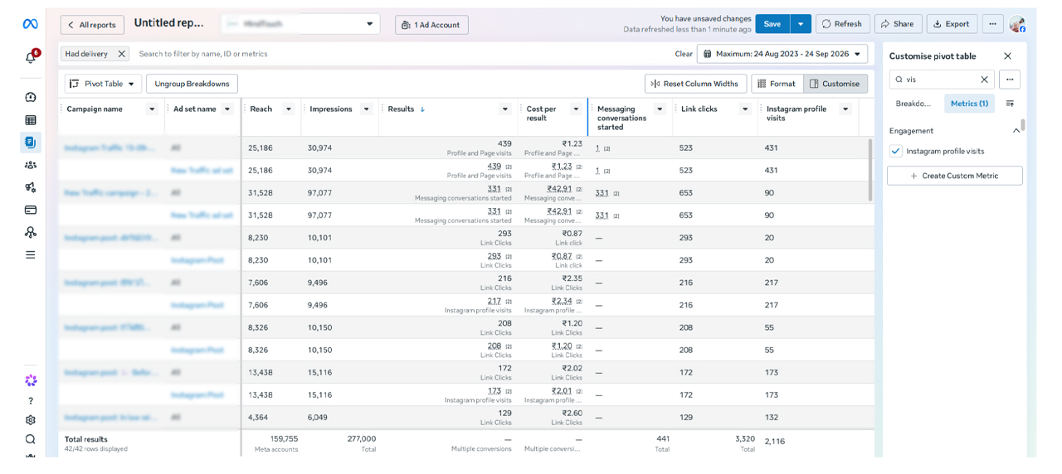Click the Share button

coord(898,24)
